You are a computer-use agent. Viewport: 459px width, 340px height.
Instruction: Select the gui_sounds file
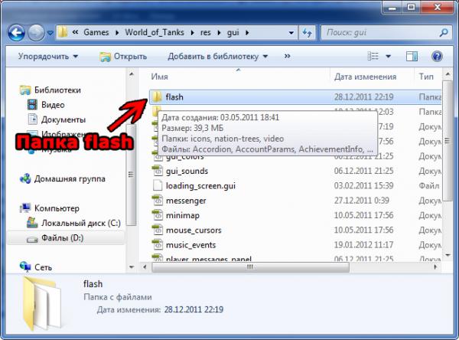point(187,172)
